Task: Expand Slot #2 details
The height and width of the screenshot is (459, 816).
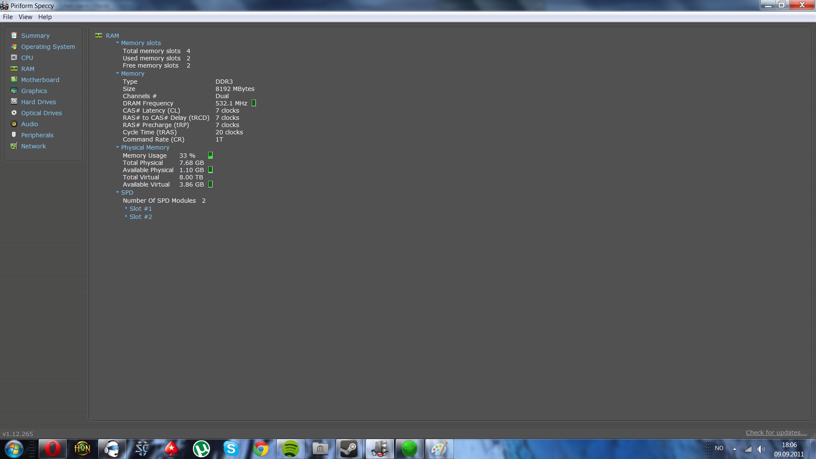Action: (126, 216)
